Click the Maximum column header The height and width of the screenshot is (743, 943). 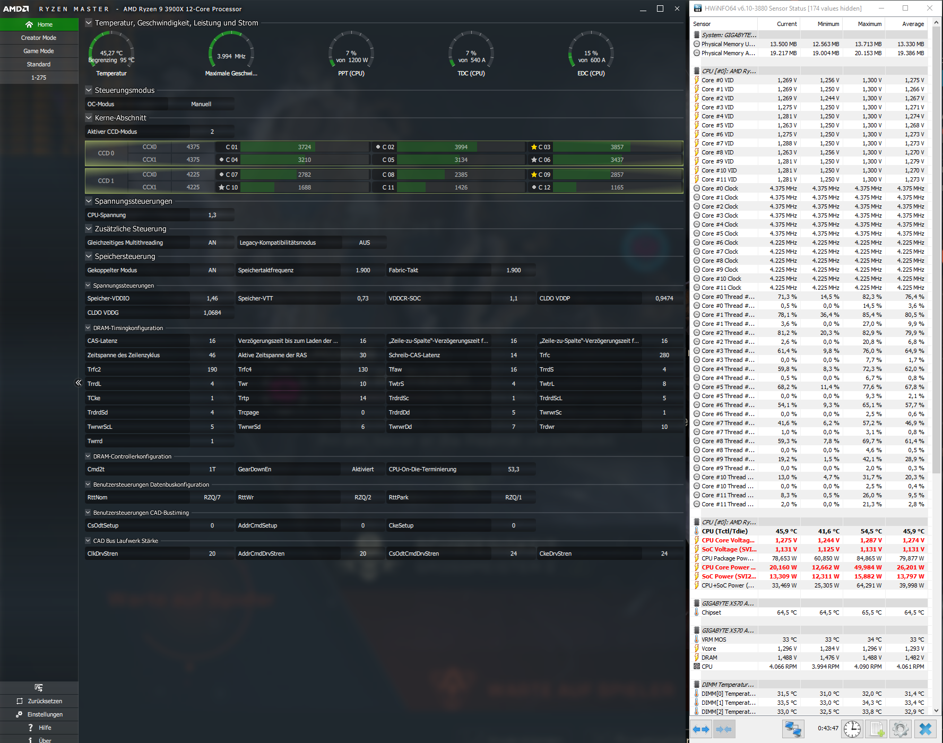coord(863,24)
